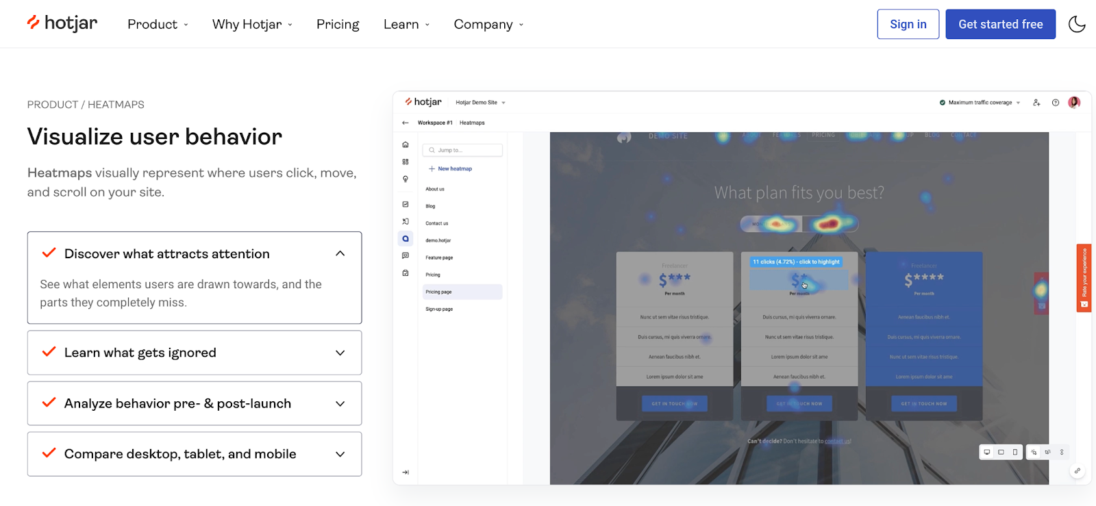1096x506 pixels.
Task: Open the Company dropdown menu
Action: point(488,25)
